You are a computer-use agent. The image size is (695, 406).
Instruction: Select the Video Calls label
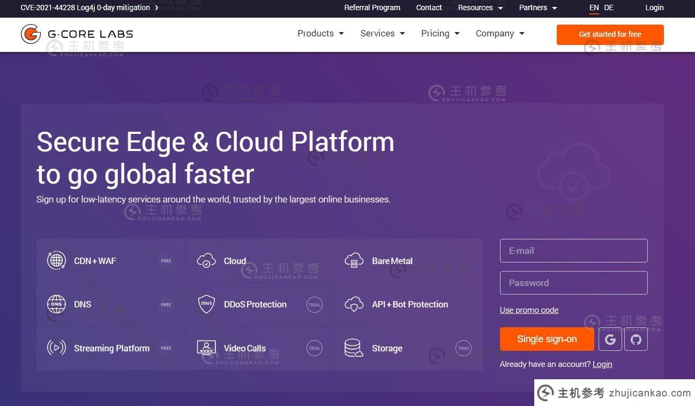[244, 348]
